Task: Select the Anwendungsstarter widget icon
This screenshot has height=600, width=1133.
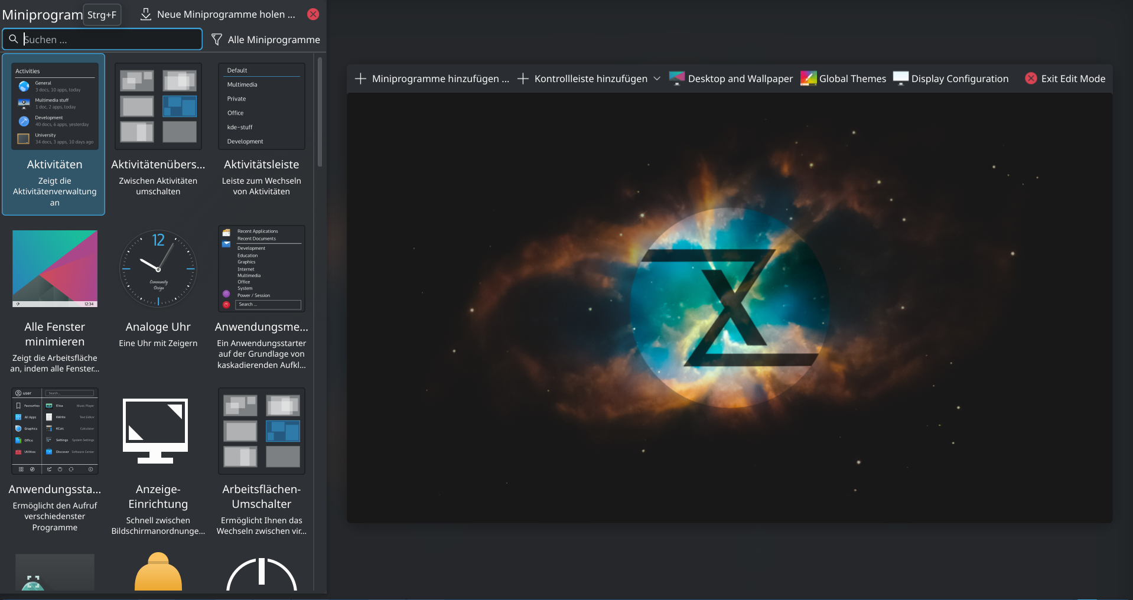Action: click(x=55, y=431)
